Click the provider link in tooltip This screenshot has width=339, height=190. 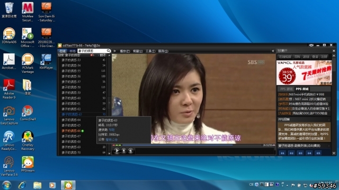(x=112, y=130)
